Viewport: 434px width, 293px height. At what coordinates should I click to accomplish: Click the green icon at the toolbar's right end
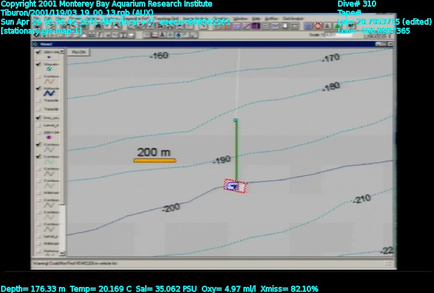pyautogui.click(x=337, y=26)
